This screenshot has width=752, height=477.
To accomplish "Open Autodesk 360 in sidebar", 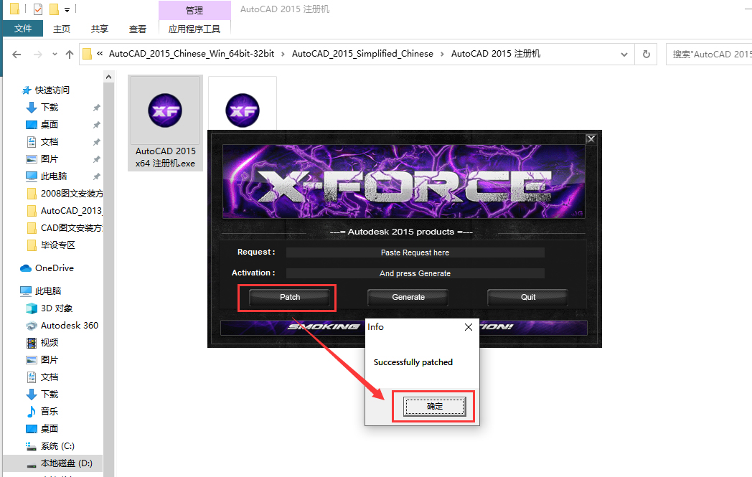I will [69, 326].
